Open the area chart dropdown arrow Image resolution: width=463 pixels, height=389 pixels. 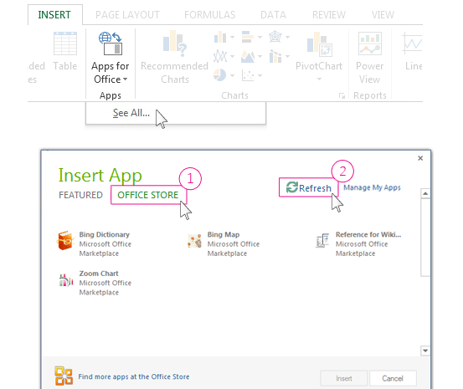260,56
